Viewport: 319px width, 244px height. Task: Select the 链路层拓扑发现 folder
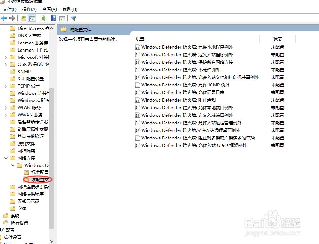click(x=29, y=129)
